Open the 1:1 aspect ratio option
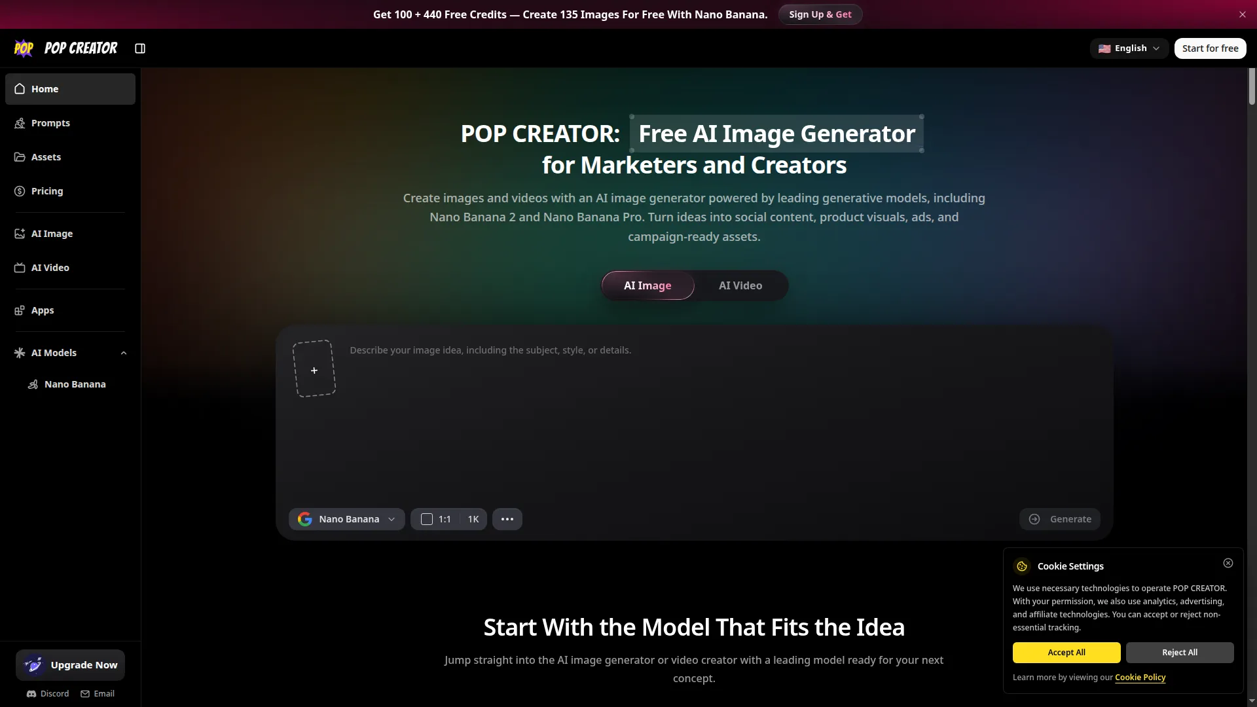The height and width of the screenshot is (707, 1257). 436,519
